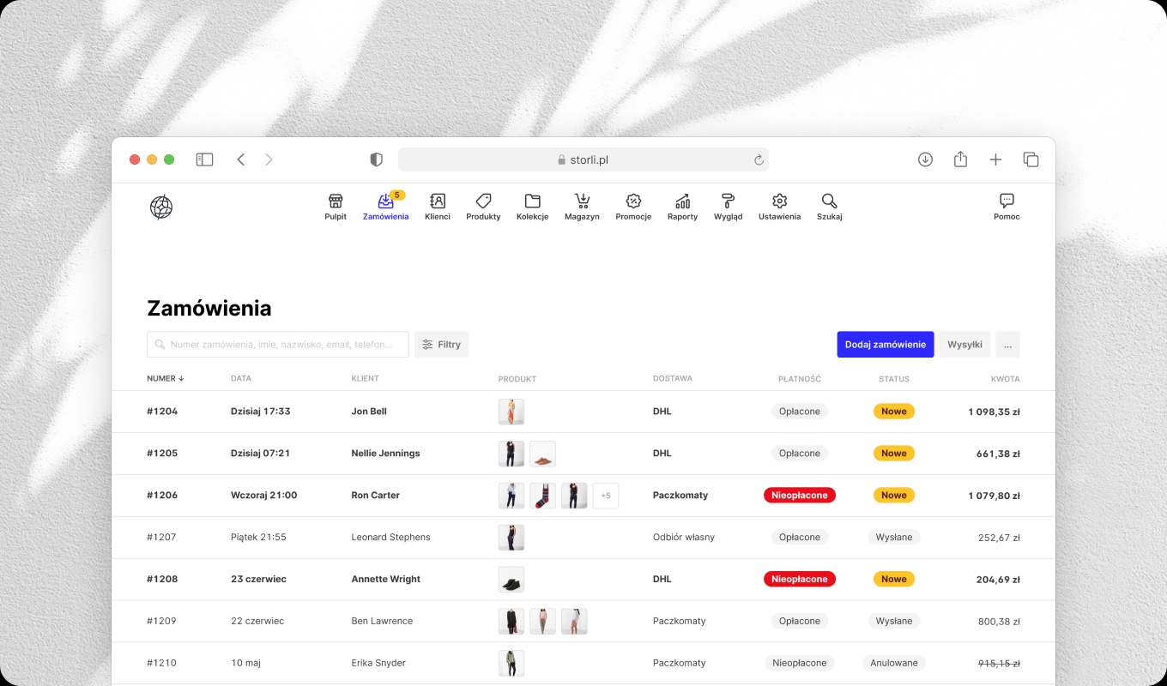
Task: Click Nieopłacone badge for Ron Carter
Action: (x=800, y=496)
